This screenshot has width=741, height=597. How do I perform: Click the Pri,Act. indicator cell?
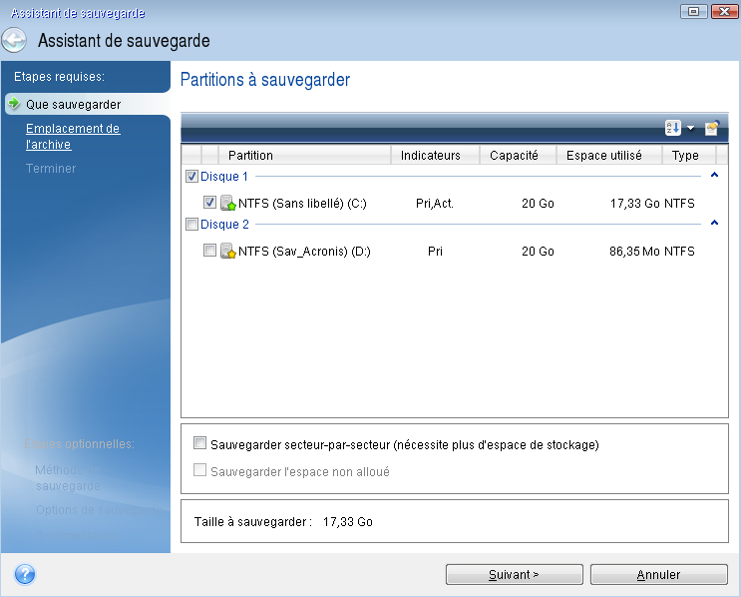point(435,204)
